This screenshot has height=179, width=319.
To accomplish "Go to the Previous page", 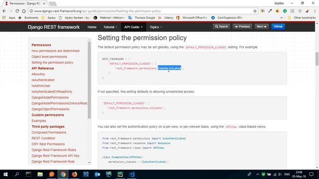I will click(x=242, y=26).
